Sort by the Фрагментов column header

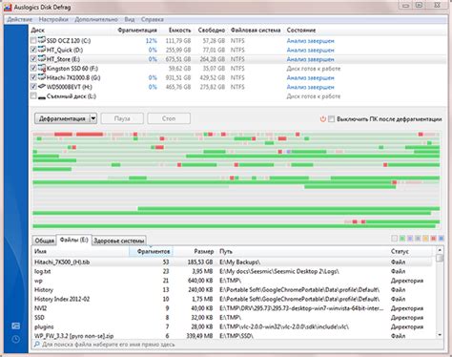[x=151, y=251]
